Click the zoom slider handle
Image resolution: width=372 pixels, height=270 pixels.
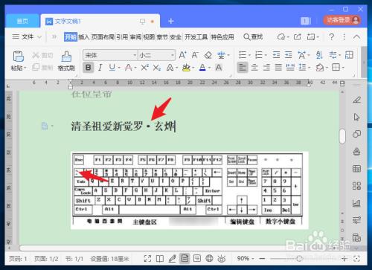(x=300, y=259)
